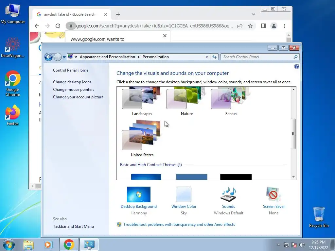Select the slate-blue basic theme thumbnail

191,177
